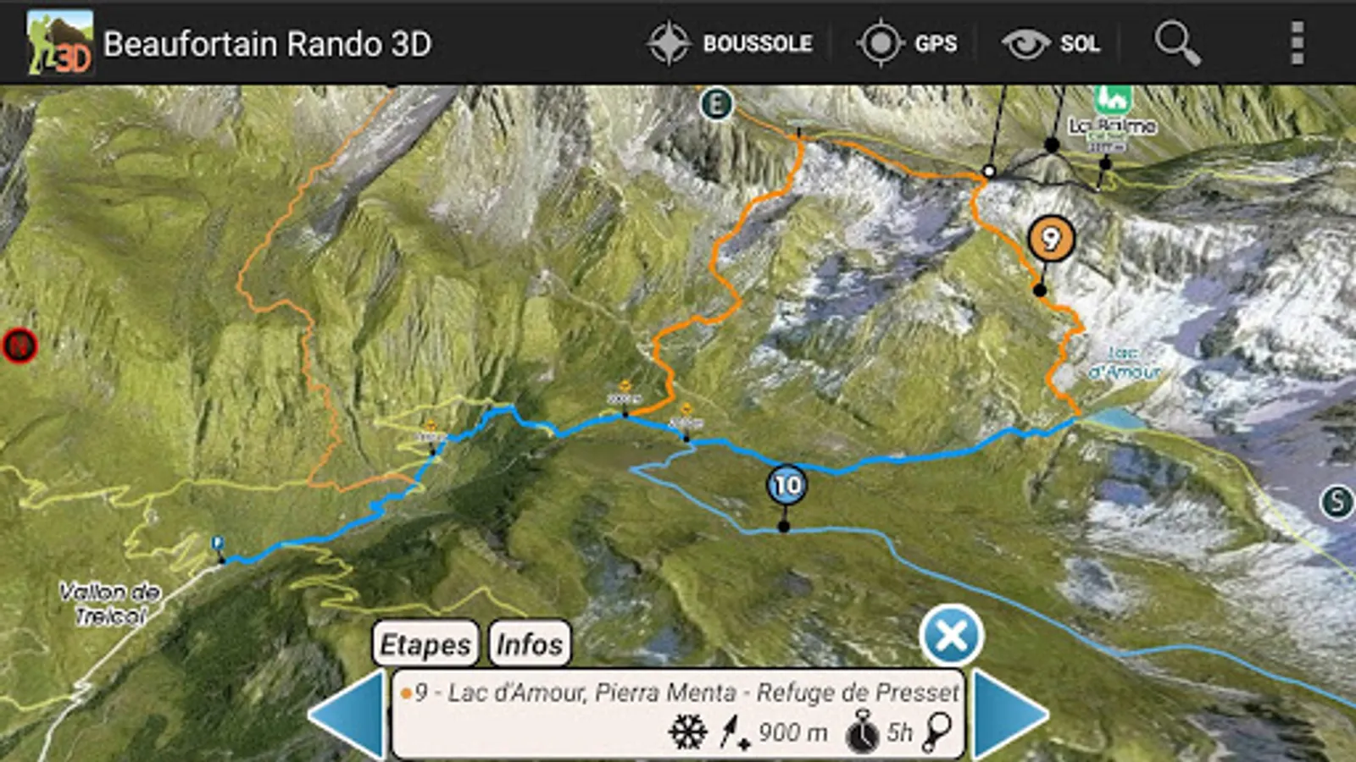Tap the Beaufortain Rando 3D app icon
This screenshot has width=1356, height=762.
pyautogui.click(x=58, y=42)
